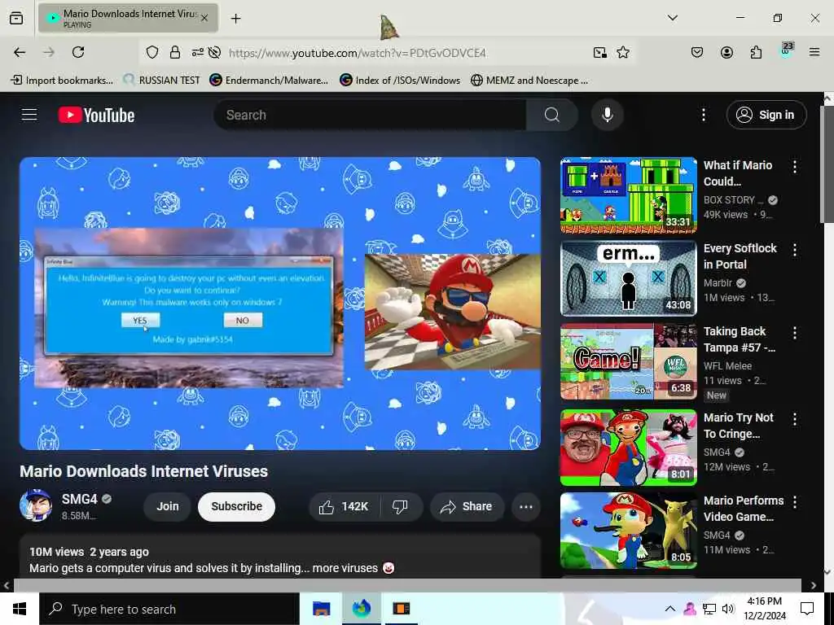Image resolution: width=834 pixels, height=625 pixels.
Task: Join the SMG4 channel membership
Action: coord(168,506)
